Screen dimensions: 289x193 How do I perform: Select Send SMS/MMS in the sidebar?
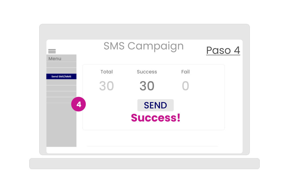[62, 76]
